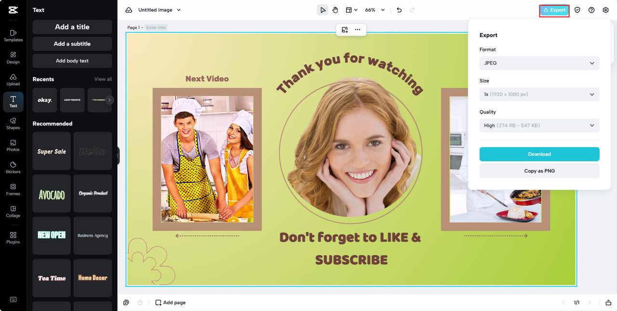Choose the Super Sale text preset
This screenshot has width=617, height=311.
52,151
